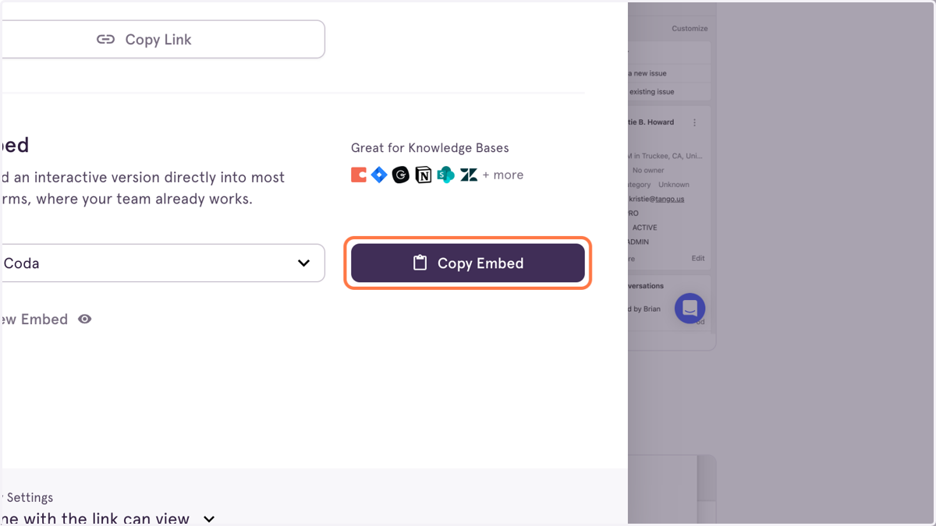Click the ACTIVE status text in background

645,228
